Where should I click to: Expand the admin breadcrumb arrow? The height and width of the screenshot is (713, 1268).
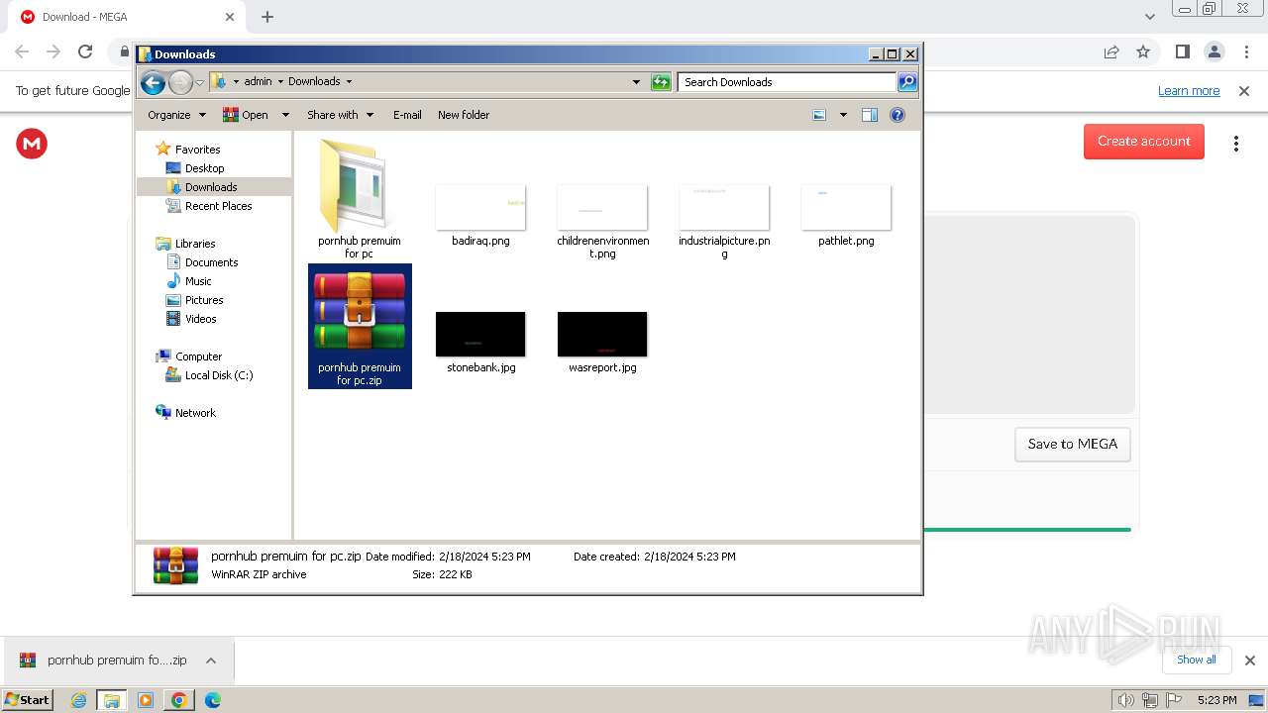(x=280, y=81)
